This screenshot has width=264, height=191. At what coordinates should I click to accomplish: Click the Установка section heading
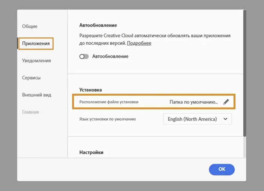[90, 90]
